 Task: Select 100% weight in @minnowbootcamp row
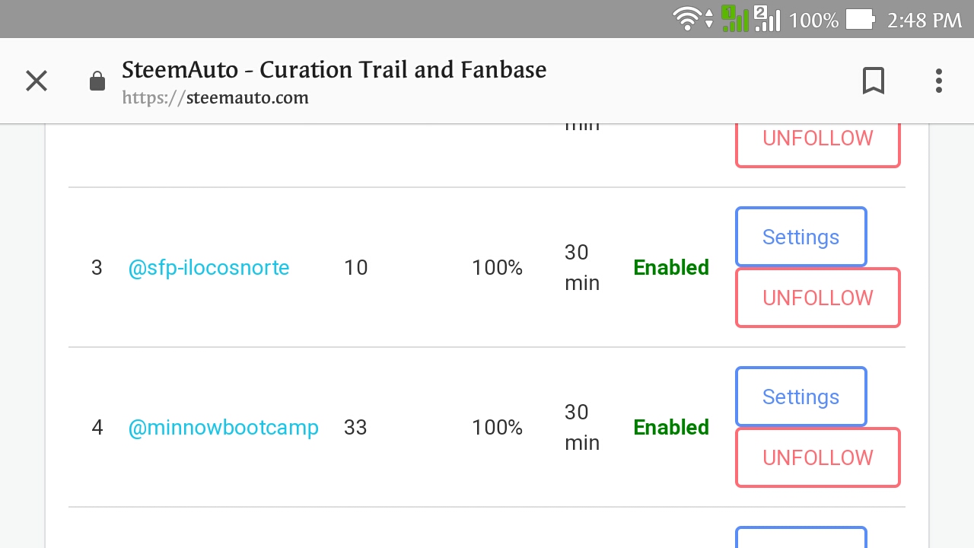point(497,428)
